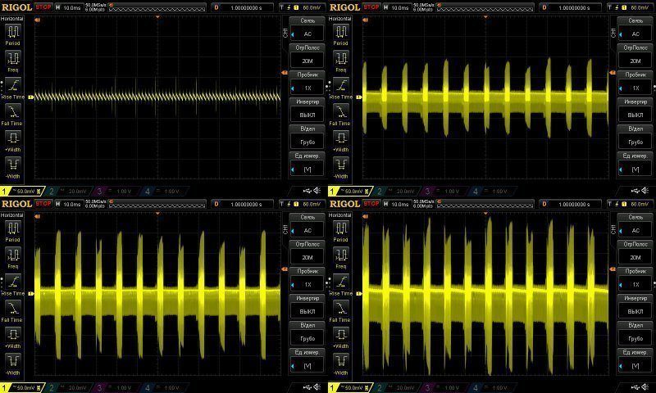Screen dimensions: 656x393
Task: Select channel 1 tab in top-left scope
Action: tap(20, 191)
